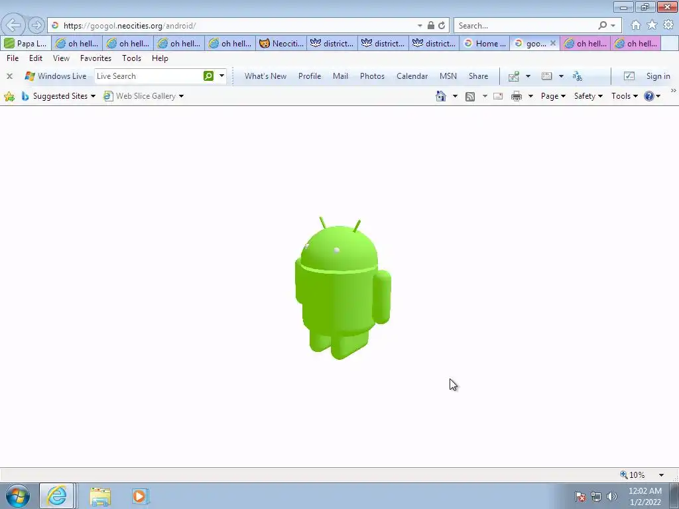Screen dimensions: 679x509
Task: Switch to the Papa L... tab
Action: click(x=26, y=43)
